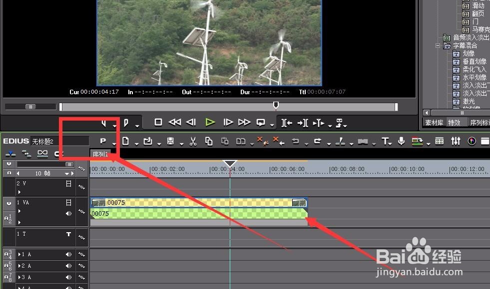Step forward to next frame

coord(228,123)
